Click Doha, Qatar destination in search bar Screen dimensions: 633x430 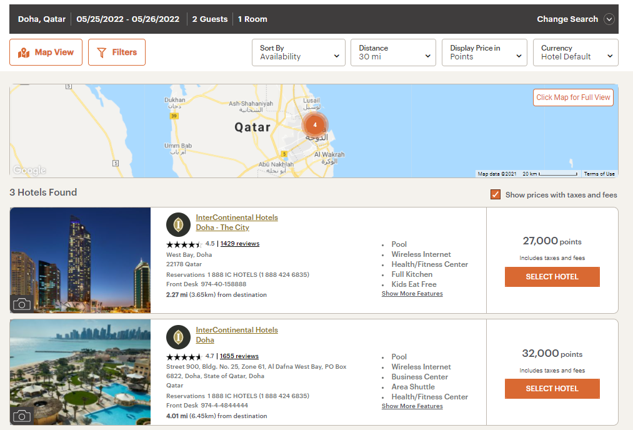pyautogui.click(x=42, y=19)
